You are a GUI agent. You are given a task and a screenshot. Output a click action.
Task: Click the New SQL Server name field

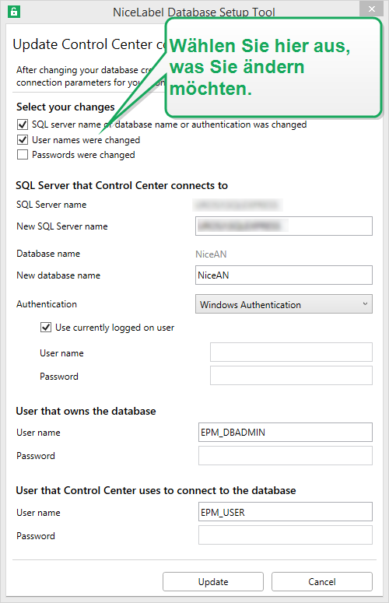pos(284,226)
